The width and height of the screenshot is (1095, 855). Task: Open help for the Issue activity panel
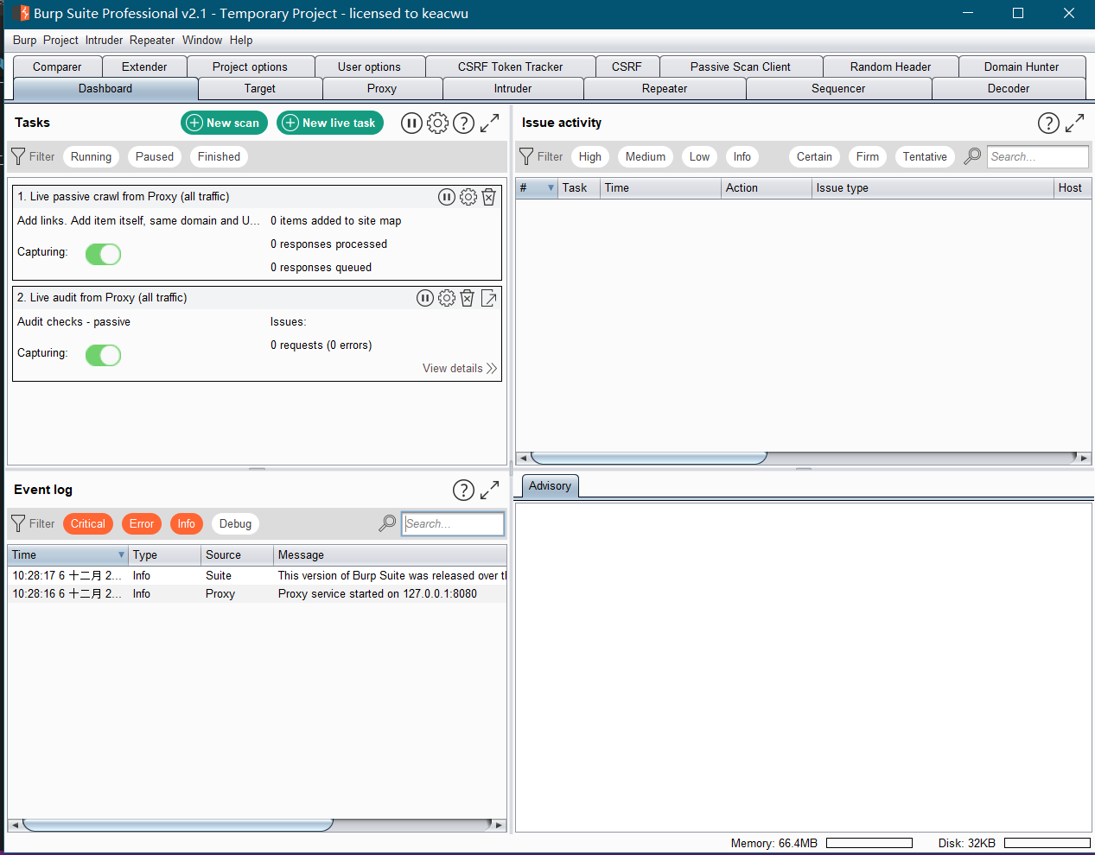point(1048,123)
